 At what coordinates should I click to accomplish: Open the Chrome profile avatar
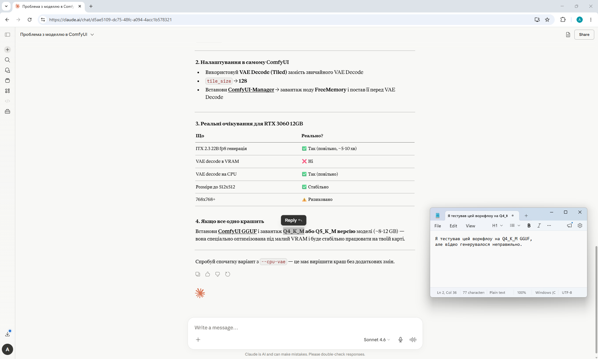[x=580, y=20]
